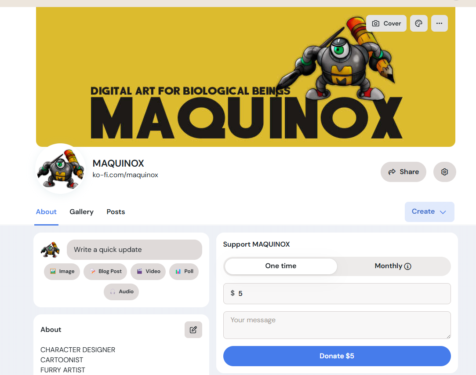Screen dimensions: 476x375
Task: Add a Video post
Action: coord(148,271)
